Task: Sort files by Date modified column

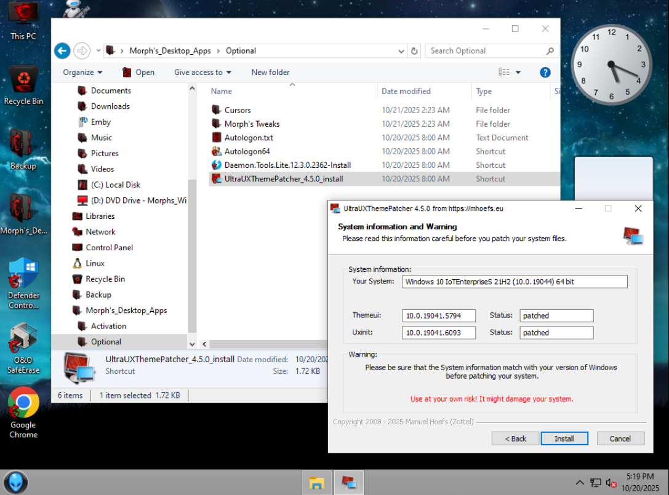Action: pos(406,92)
